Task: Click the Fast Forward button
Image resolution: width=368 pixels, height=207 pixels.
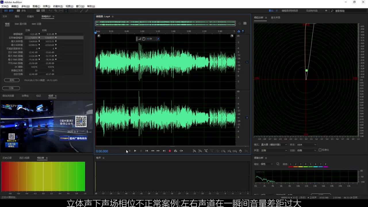Action: point(158,151)
